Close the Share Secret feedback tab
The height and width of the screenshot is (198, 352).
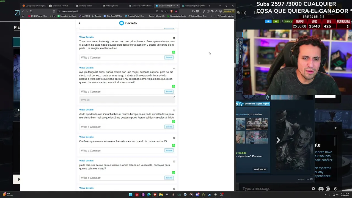[178, 6]
